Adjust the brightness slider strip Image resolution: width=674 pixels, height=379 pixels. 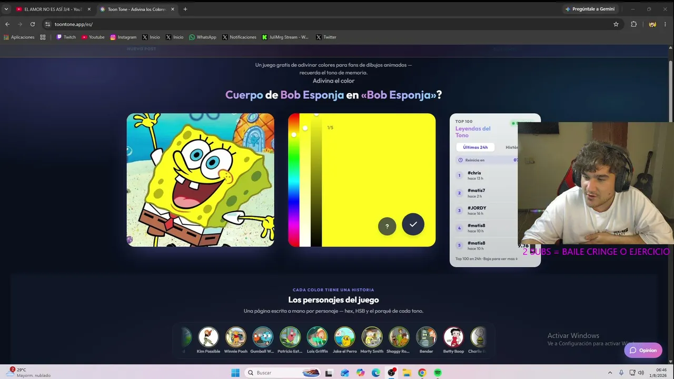(x=316, y=180)
